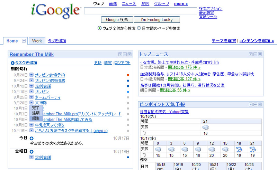
Task: Click the I'm Feeling Lucky button
Action: point(157,20)
